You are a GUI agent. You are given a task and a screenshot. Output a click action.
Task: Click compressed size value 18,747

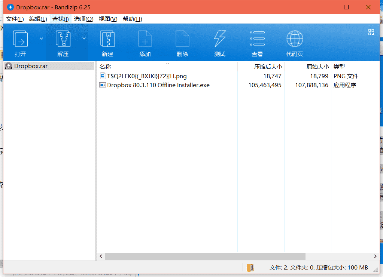pyautogui.click(x=272, y=76)
